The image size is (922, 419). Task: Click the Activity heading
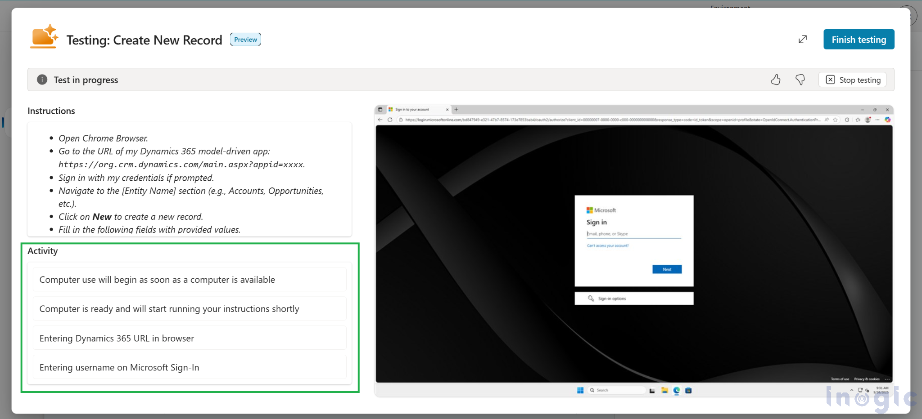(43, 251)
